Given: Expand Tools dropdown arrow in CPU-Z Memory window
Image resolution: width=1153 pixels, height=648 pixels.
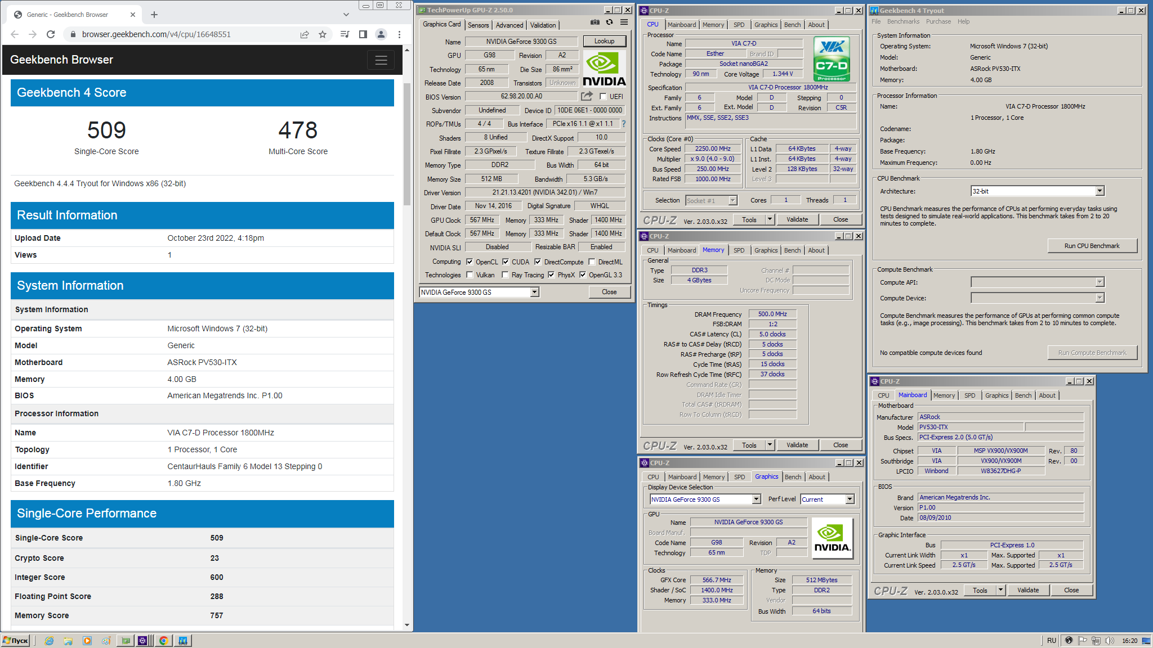Looking at the screenshot, I should pos(770,445).
